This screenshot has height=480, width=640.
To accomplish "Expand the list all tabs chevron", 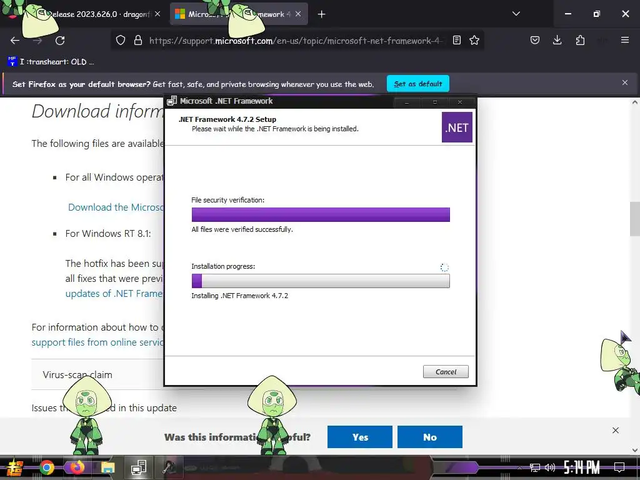I will point(516,14).
